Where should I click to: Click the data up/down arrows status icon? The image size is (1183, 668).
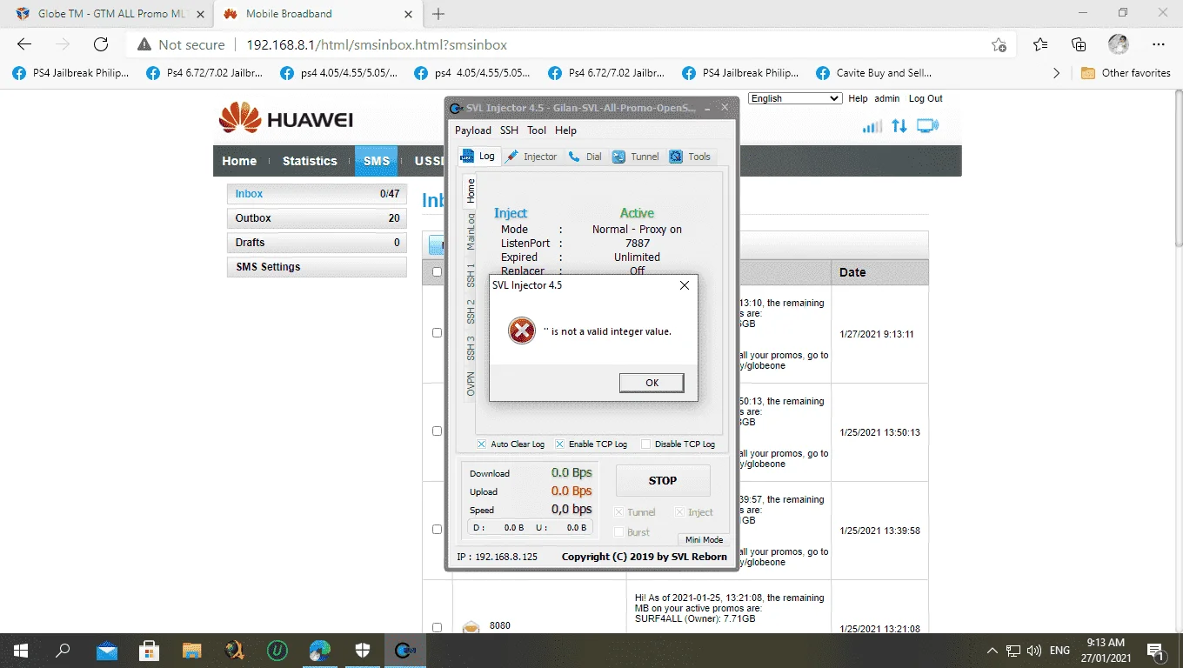pyautogui.click(x=899, y=127)
